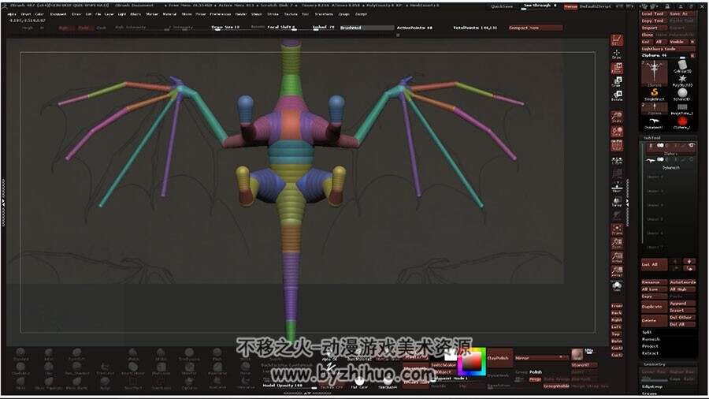Toggle Local transformations icon

[617, 131]
